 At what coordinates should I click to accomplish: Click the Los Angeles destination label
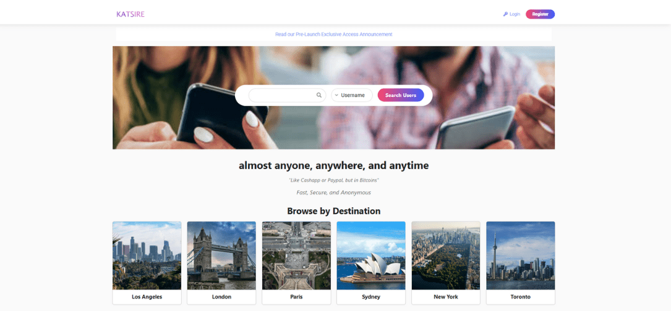point(147,297)
